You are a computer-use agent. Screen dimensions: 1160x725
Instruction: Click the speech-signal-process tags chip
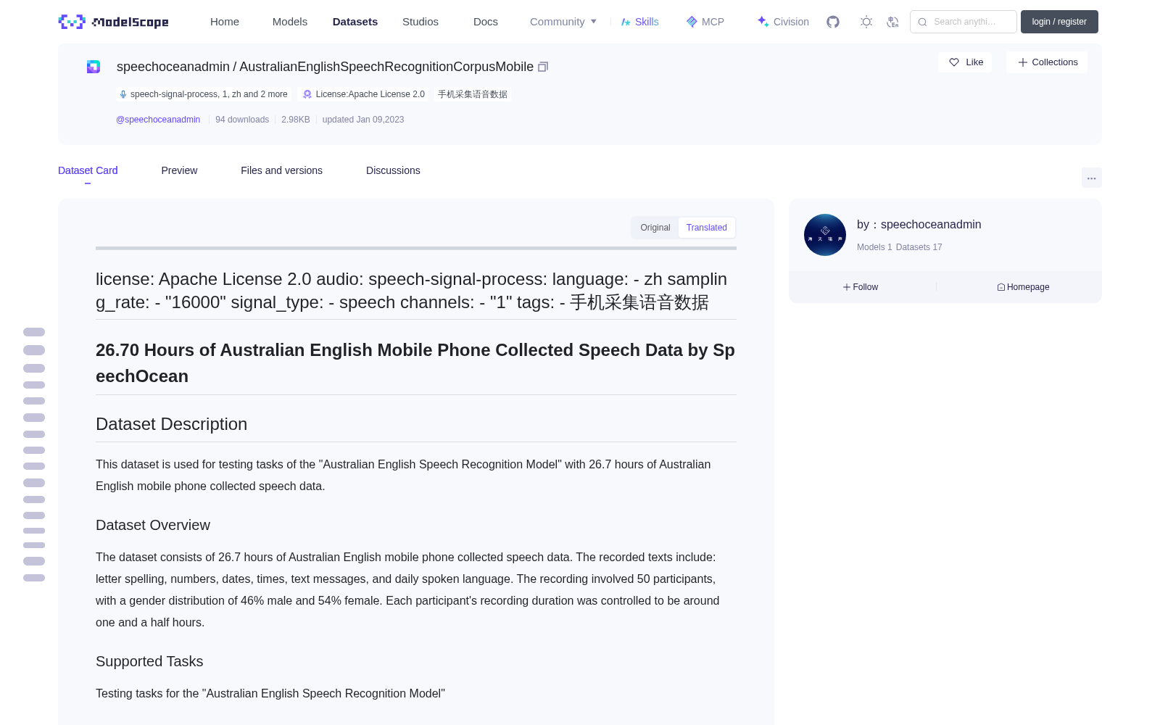(204, 94)
